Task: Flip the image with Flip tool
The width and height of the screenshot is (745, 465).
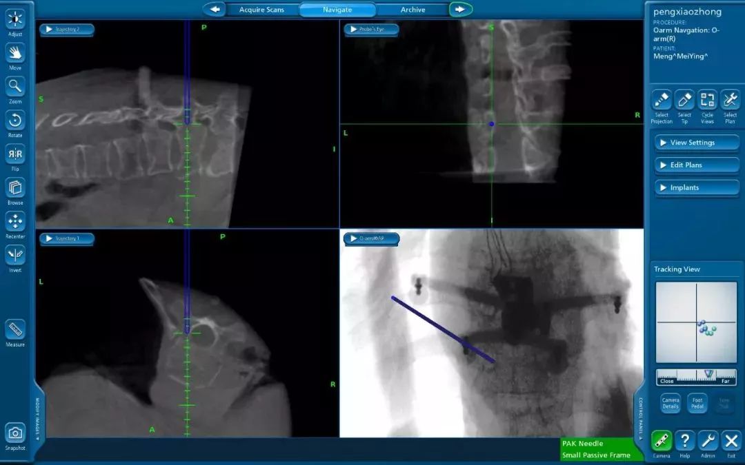Action: 15,154
